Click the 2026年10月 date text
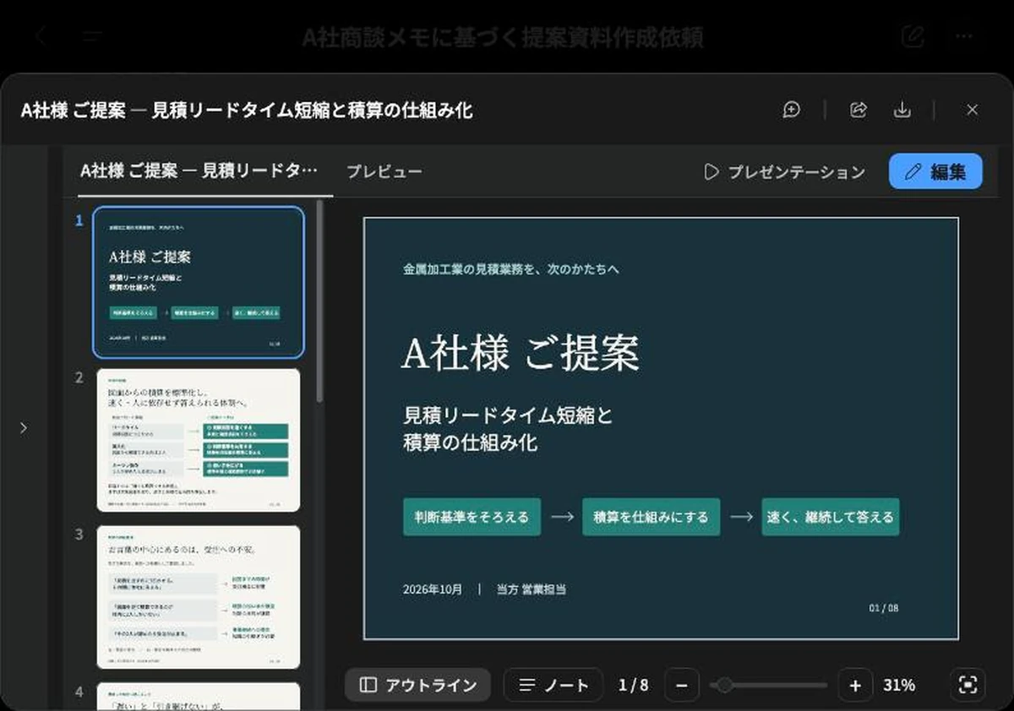 coord(433,589)
